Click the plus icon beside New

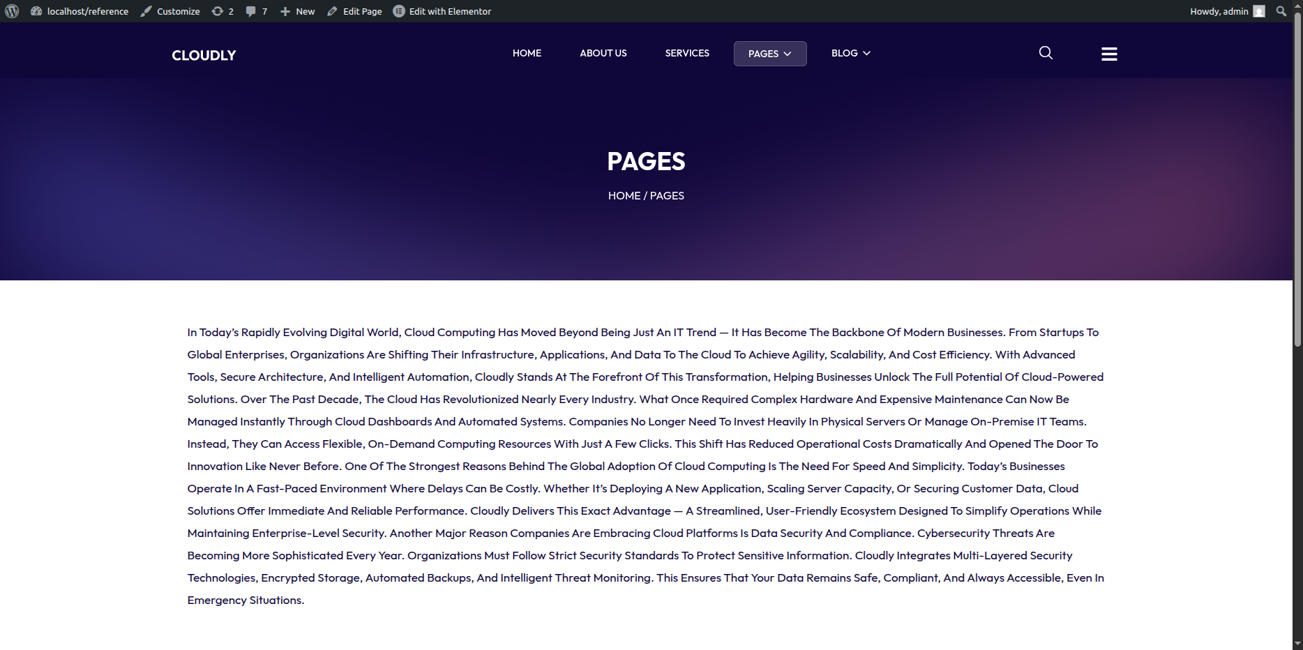click(285, 11)
